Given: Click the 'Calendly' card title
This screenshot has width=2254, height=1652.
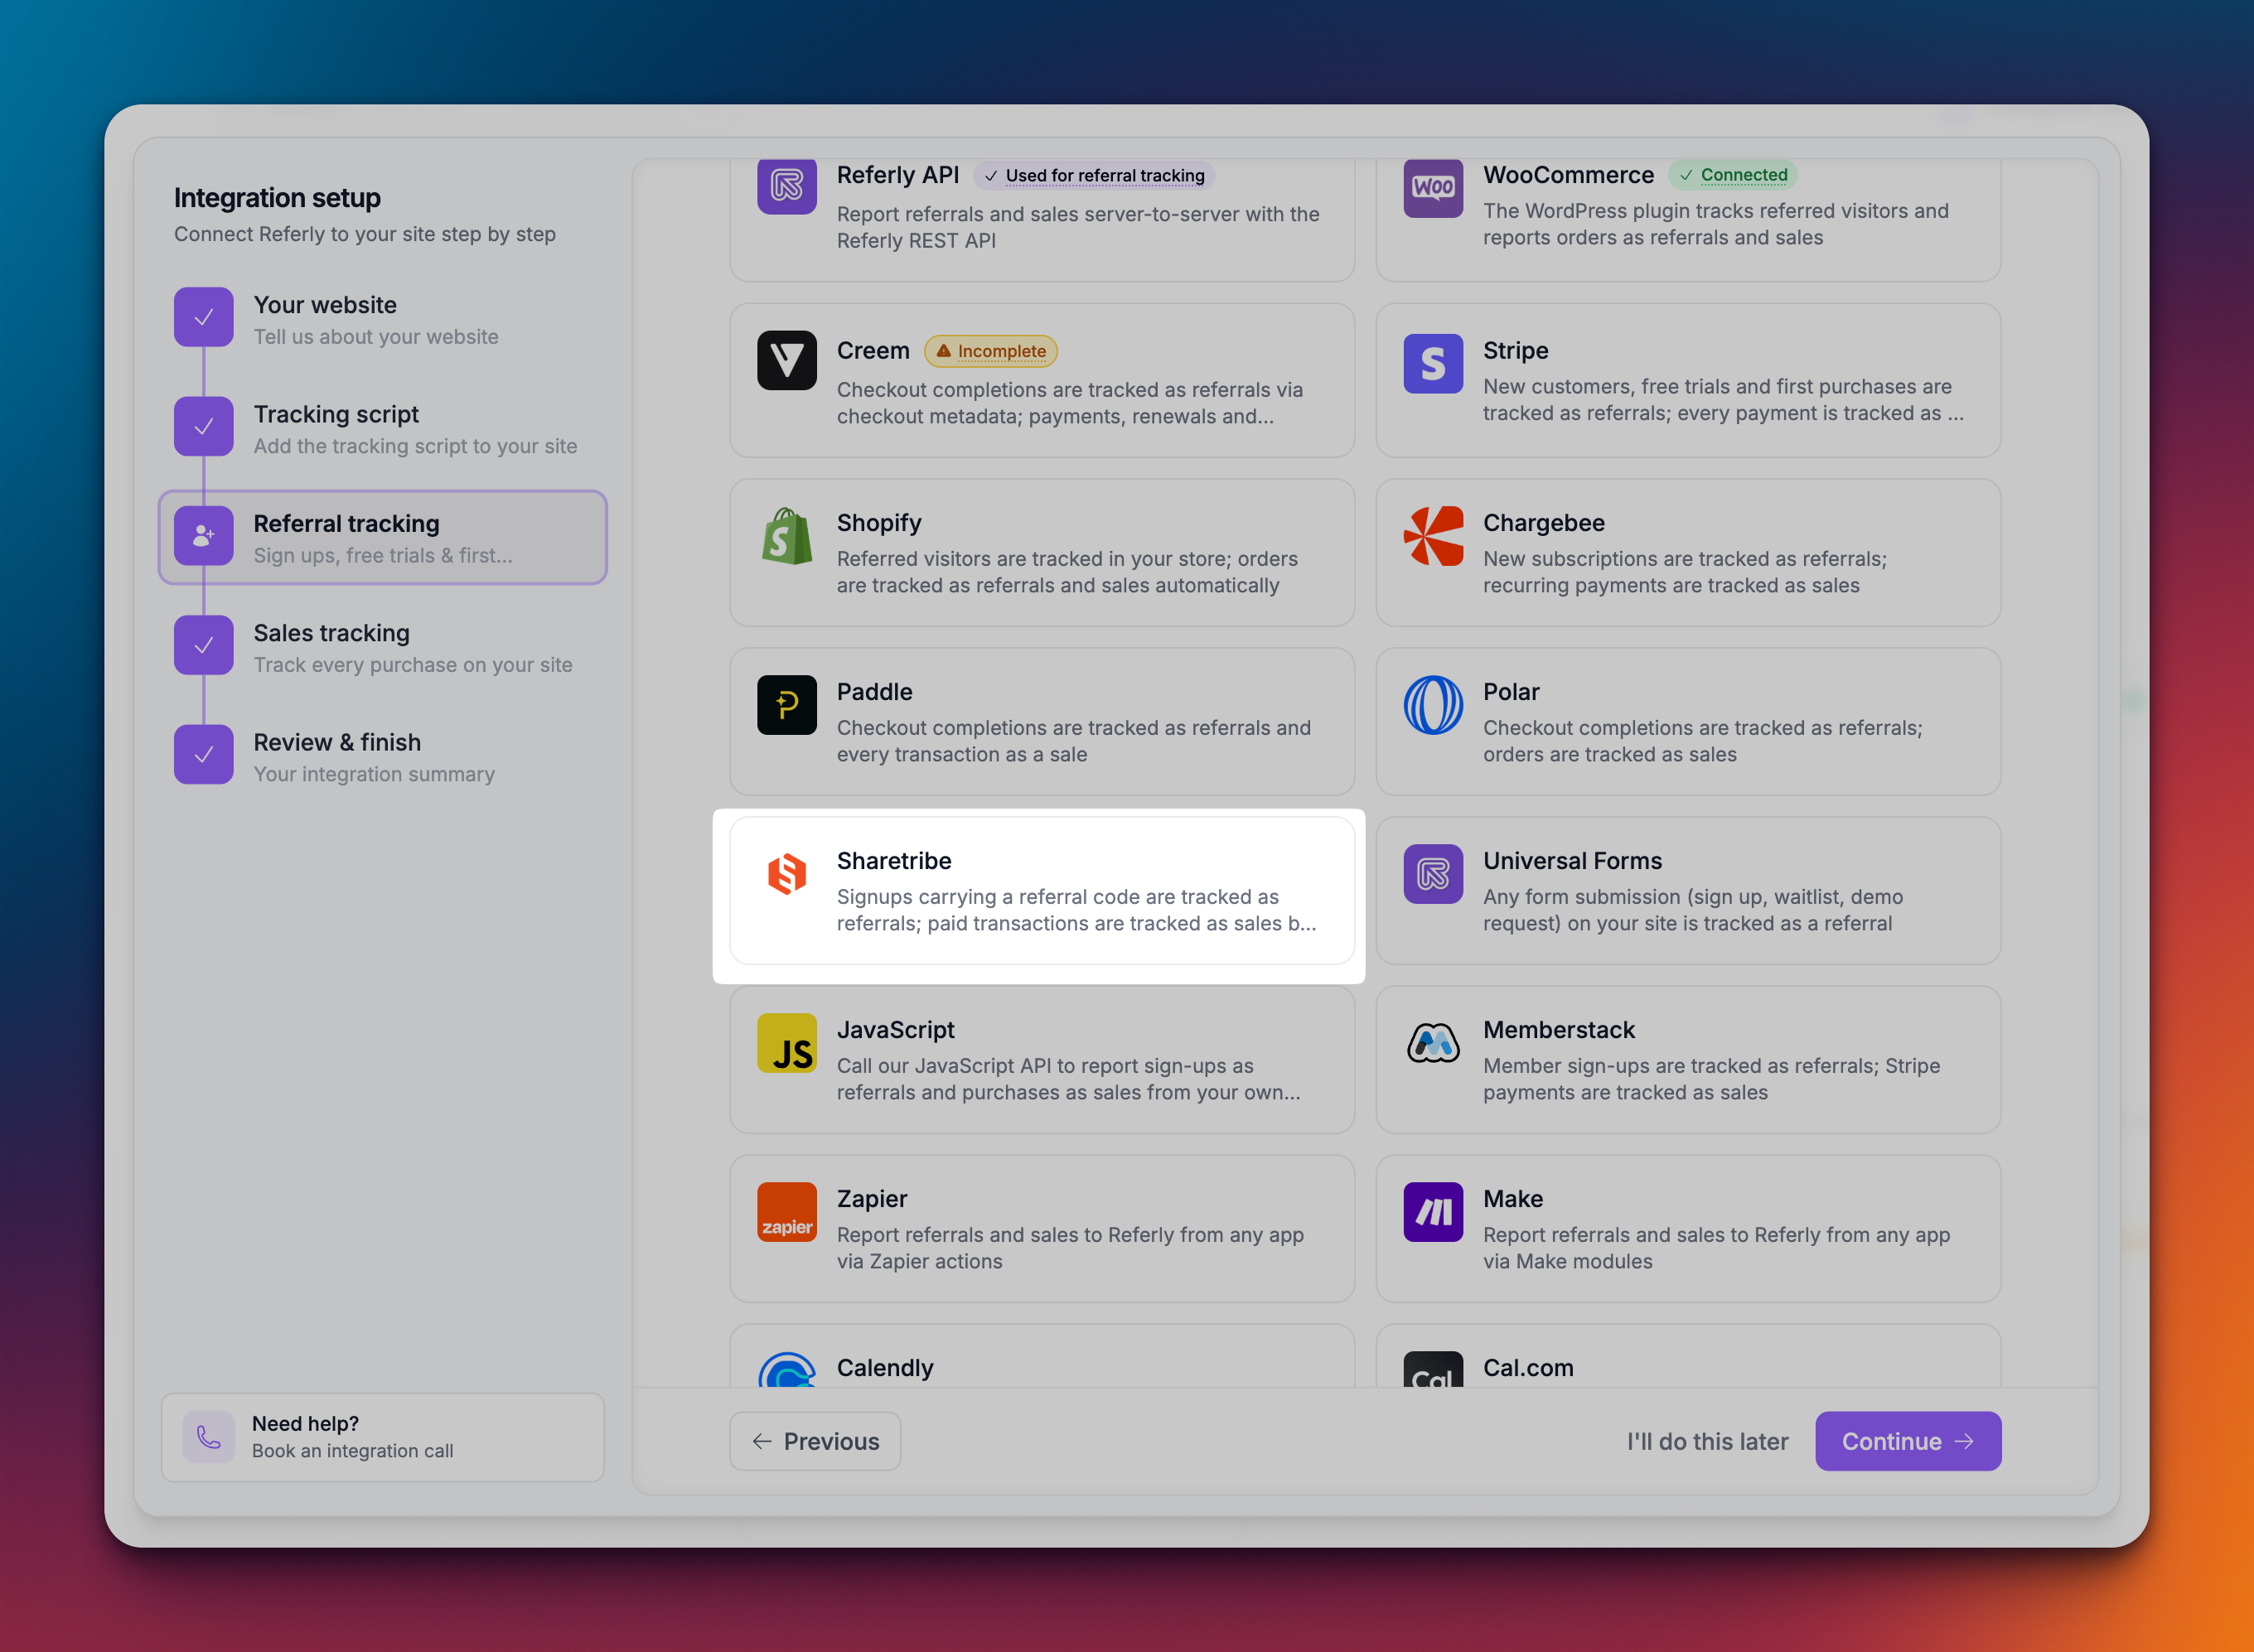Looking at the screenshot, I should click(x=884, y=1368).
